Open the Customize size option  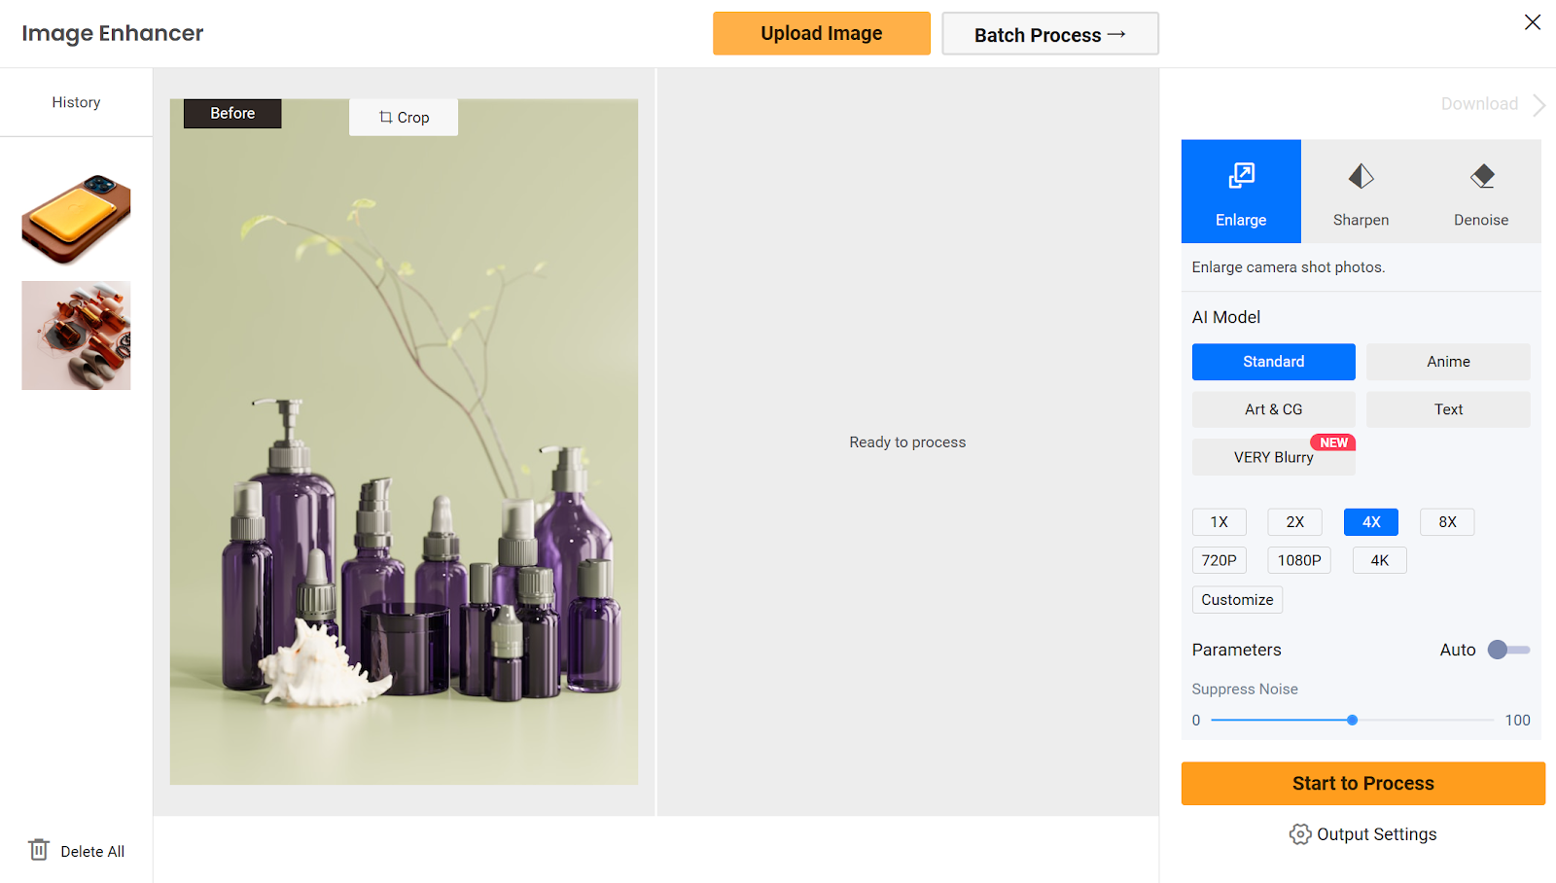coord(1237,600)
